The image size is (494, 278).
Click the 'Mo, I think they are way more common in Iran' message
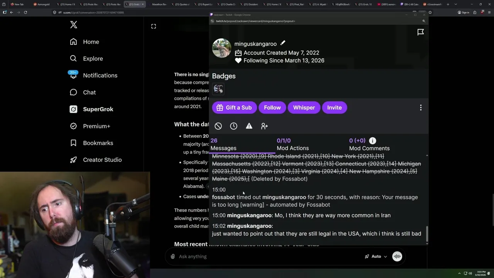[333, 215]
